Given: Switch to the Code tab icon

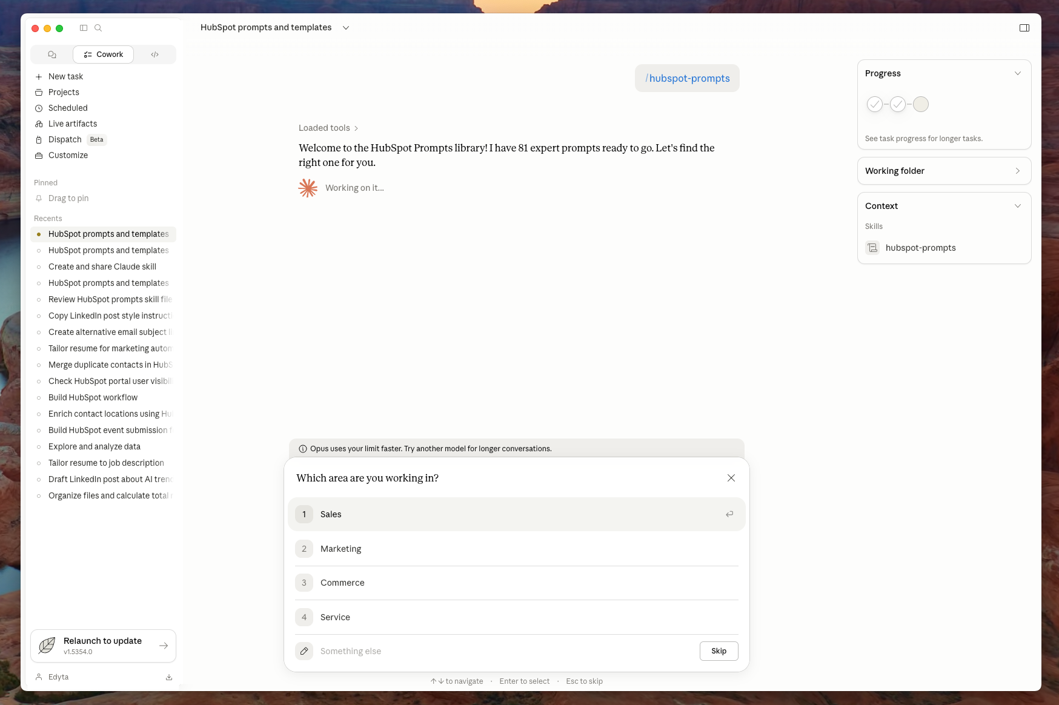Looking at the screenshot, I should (x=155, y=55).
